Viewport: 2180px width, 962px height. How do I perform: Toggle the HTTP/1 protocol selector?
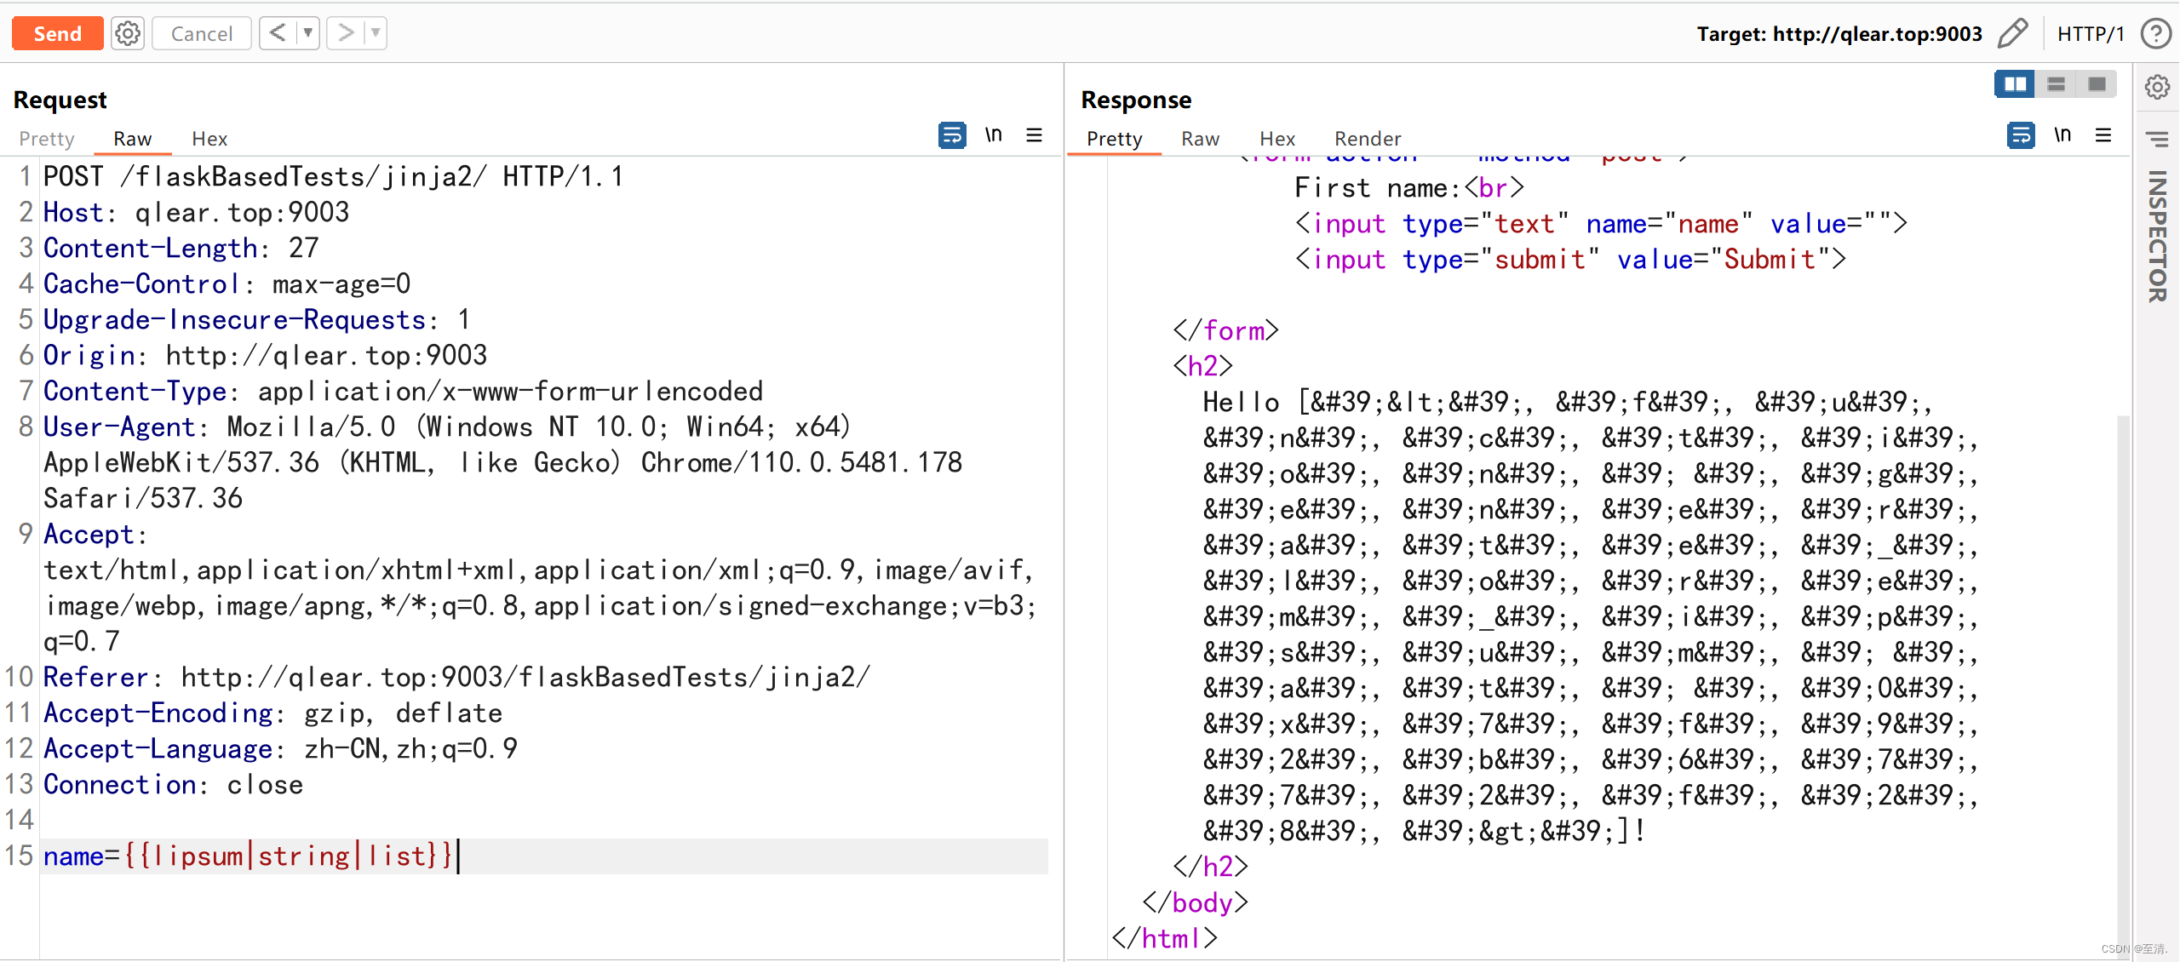2091,33
